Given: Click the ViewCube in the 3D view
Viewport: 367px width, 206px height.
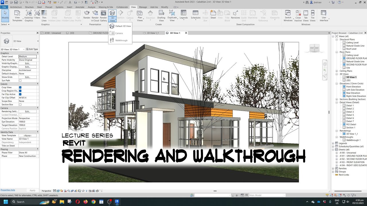Looking at the screenshot, I should pos(315,49).
